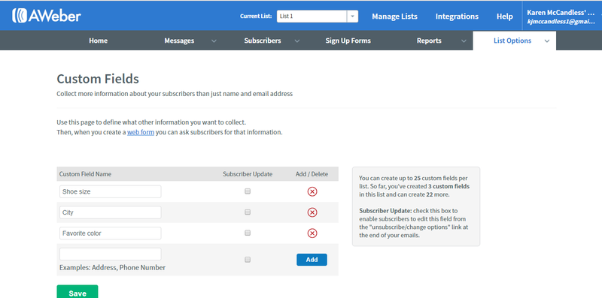Expand the Reports menu chevron

coord(464,41)
